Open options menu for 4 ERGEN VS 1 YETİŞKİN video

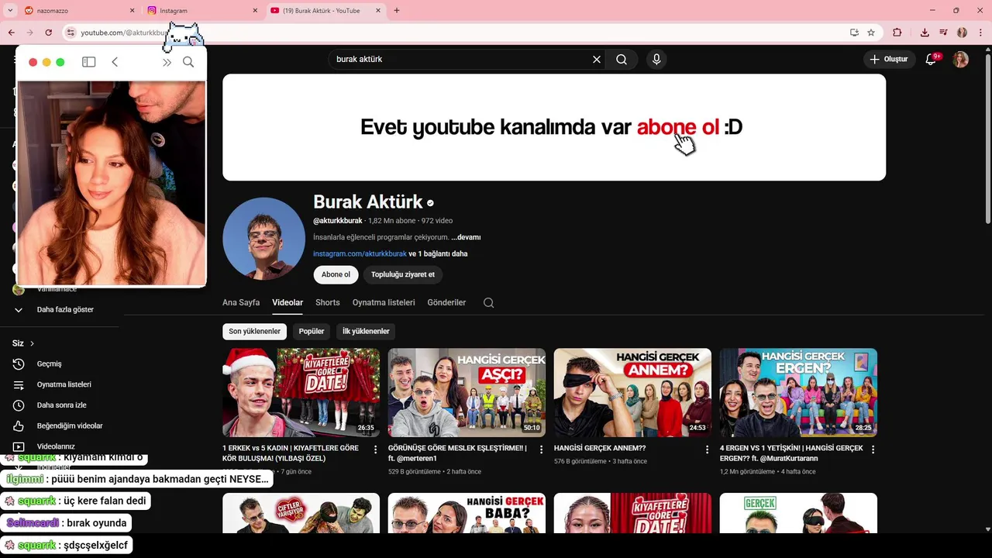(873, 449)
